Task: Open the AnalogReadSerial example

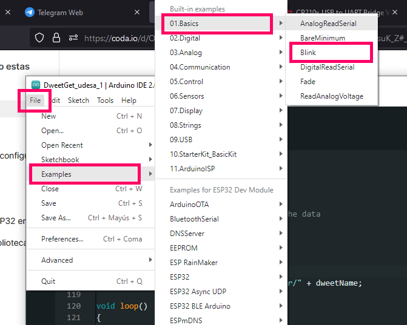Action: 332,24
